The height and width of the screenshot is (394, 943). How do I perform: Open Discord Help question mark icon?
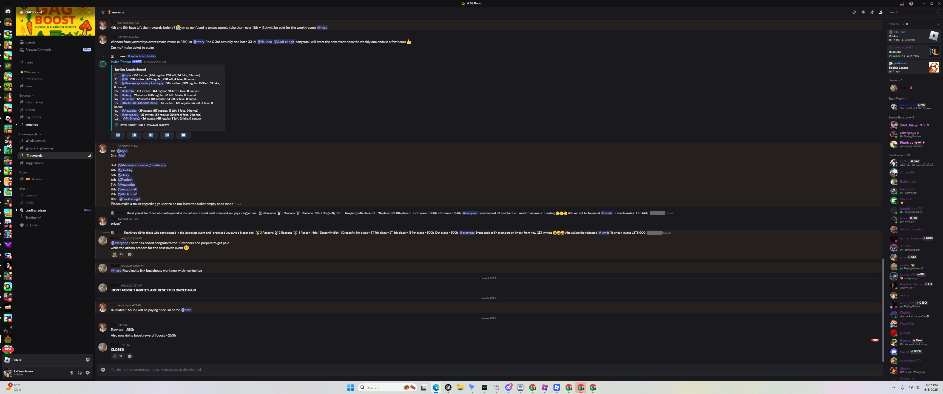tap(911, 3)
